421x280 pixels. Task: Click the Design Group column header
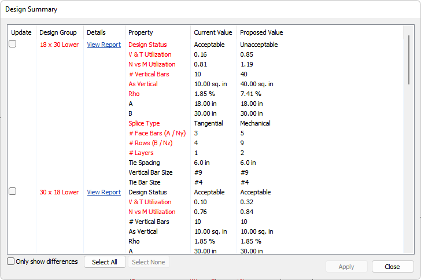[x=58, y=32]
